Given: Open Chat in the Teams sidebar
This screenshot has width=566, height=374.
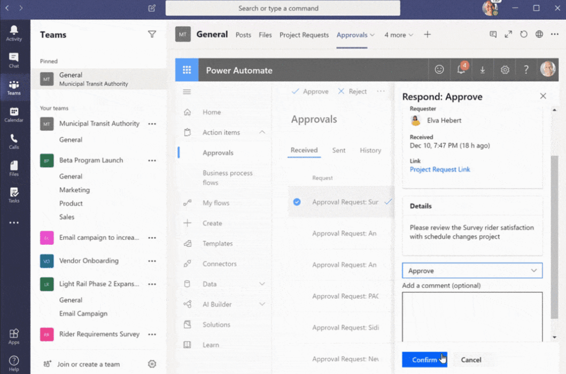Looking at the screenshot, I should (14, 60).
